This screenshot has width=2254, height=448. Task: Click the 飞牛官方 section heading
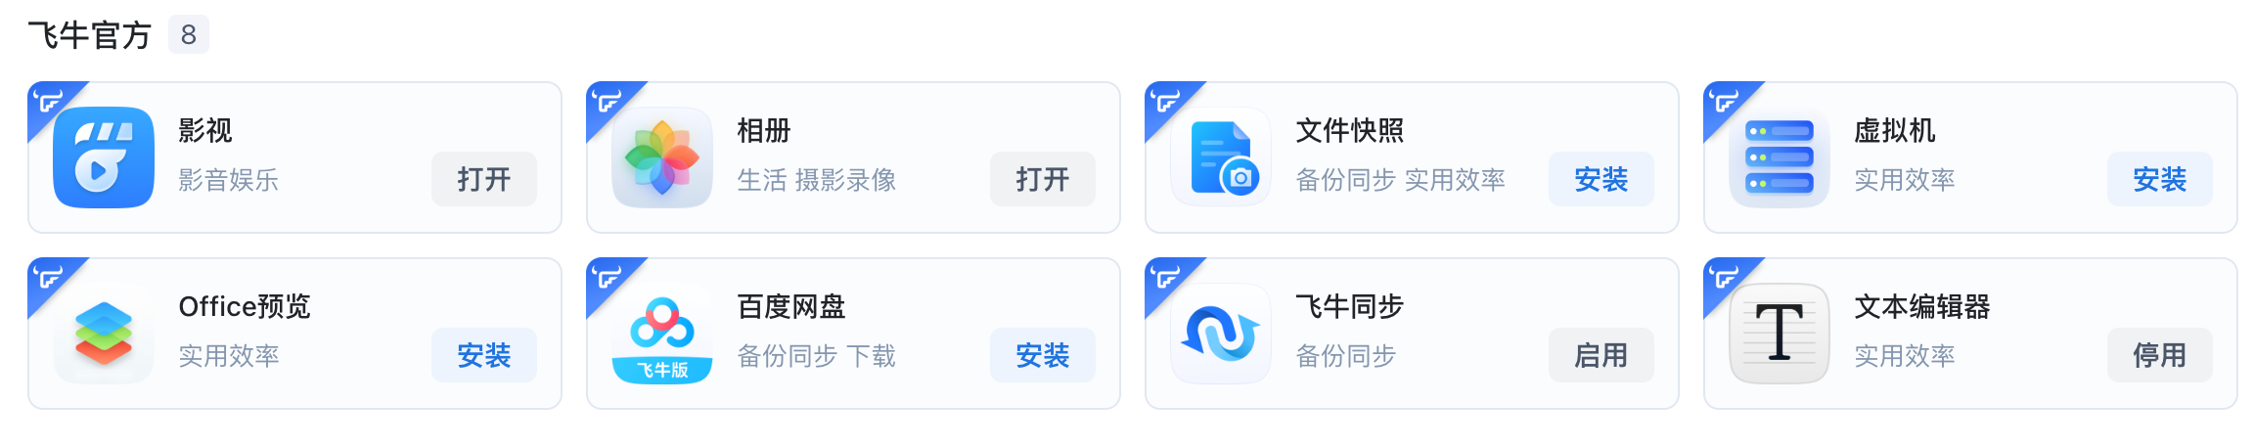point(89,35)
